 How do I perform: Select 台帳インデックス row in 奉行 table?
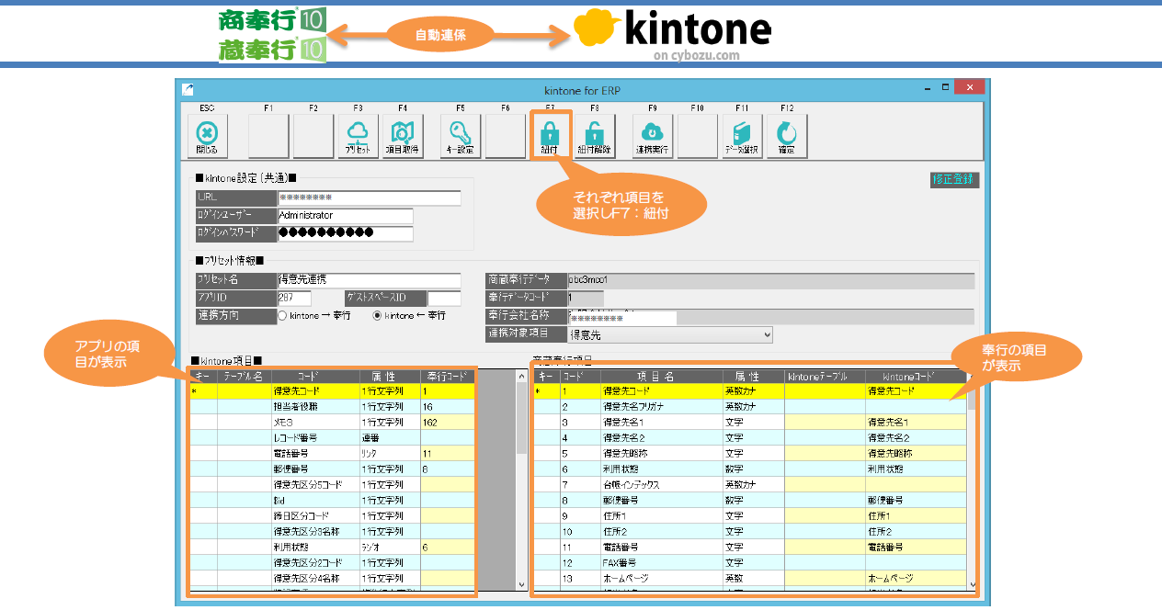pyautogui.click(x=750, y=484)
